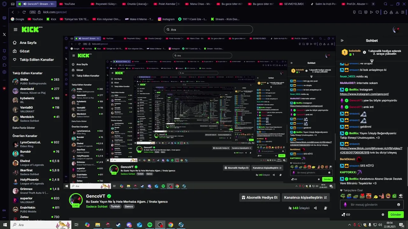This screenshot has height=229, width=408.
Task: Open the Kick hamburger menu
Action: pos(15,30)
